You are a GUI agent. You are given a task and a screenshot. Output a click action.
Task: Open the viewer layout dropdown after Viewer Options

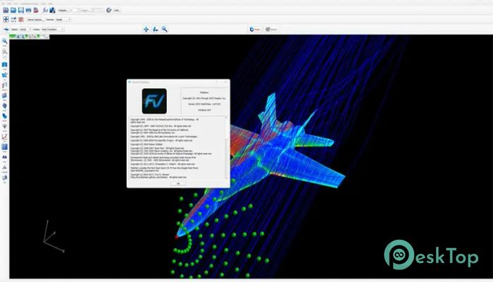tap(63, 20)
